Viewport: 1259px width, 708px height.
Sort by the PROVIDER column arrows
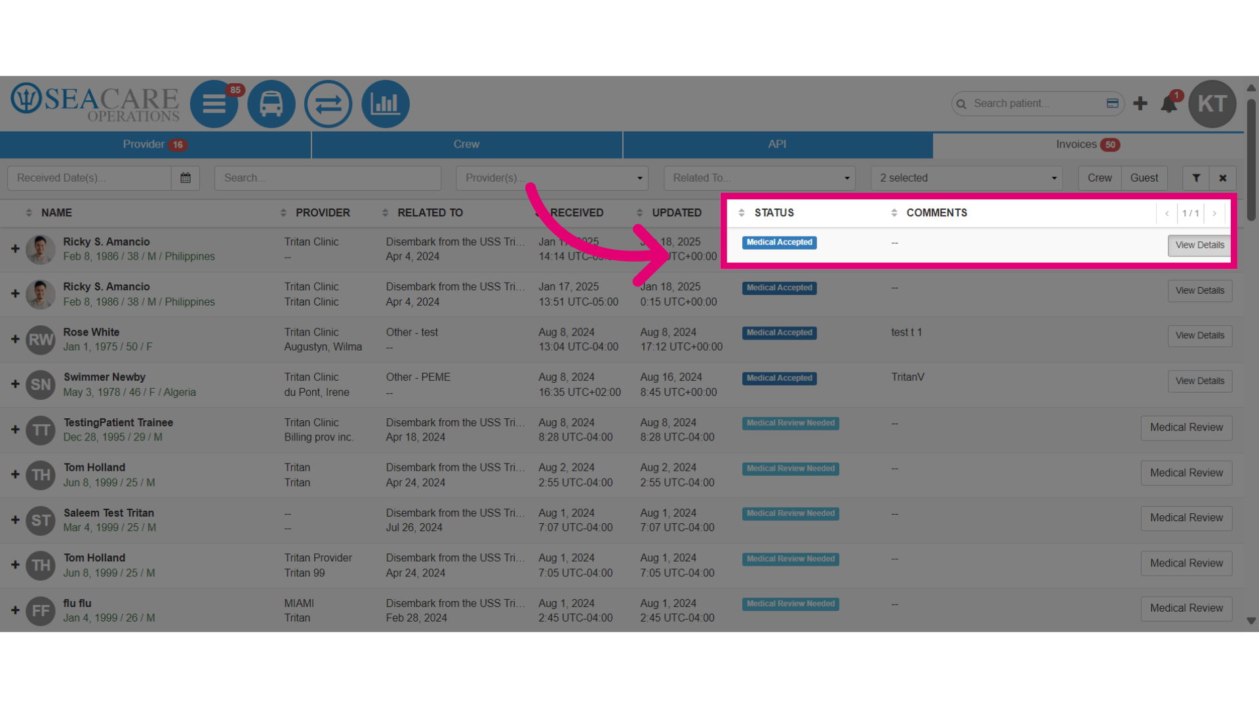point(283,212)
